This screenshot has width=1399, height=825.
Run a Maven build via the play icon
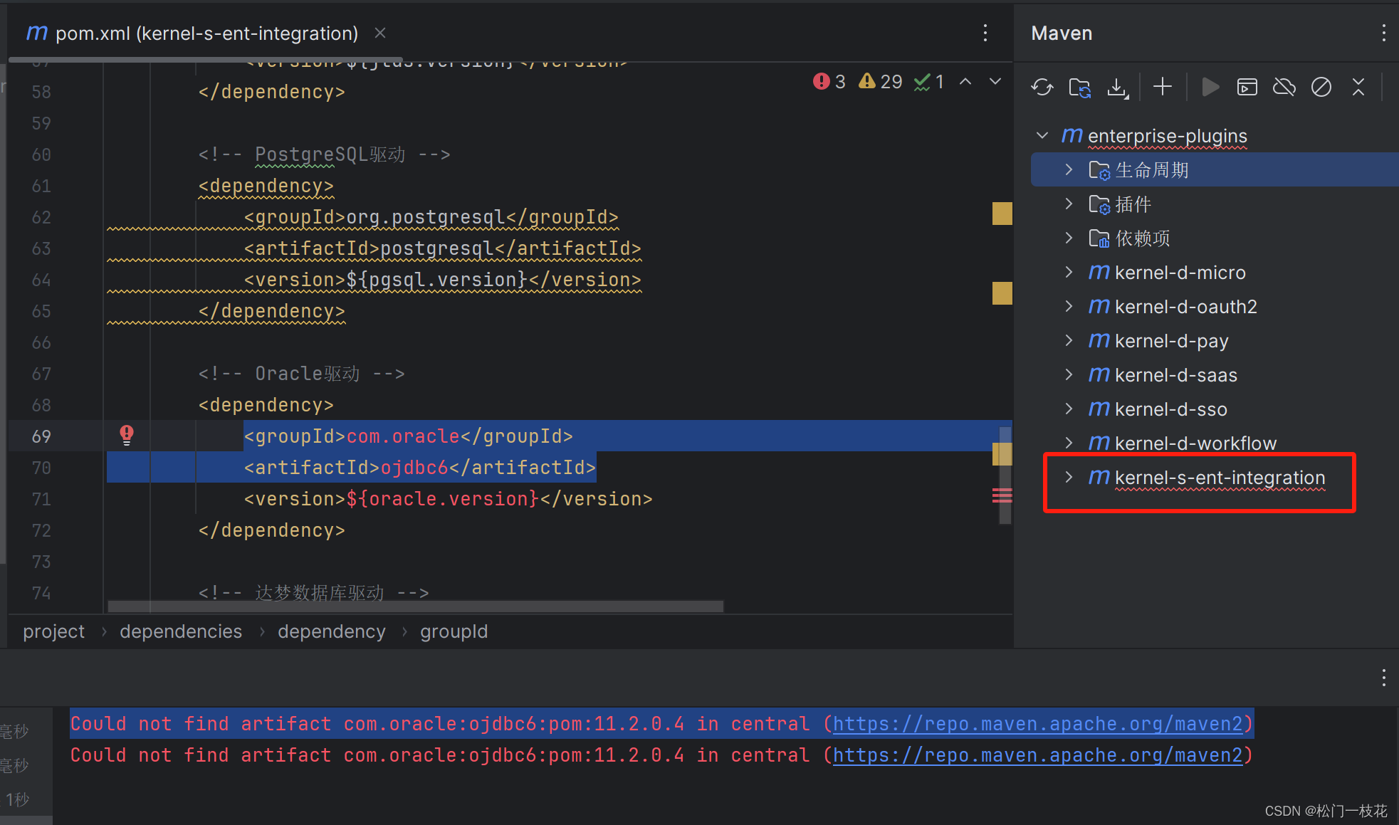(x=1210, y=87)
